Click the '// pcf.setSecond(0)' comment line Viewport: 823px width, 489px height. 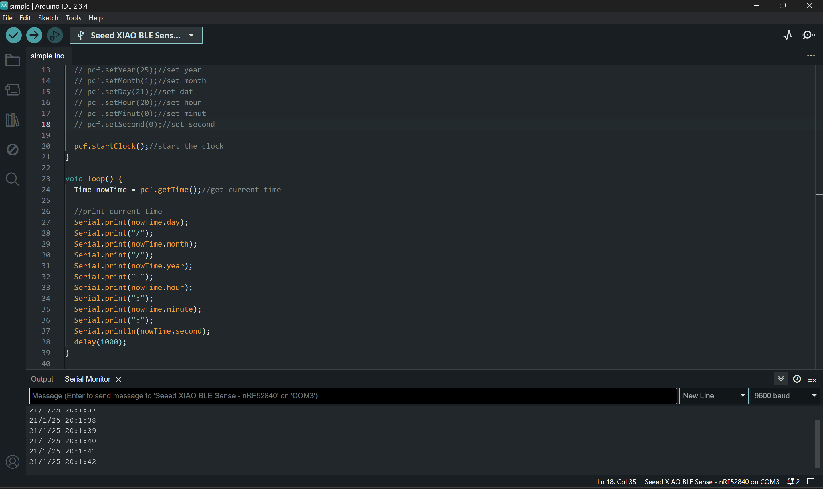(x=144, y=124)
